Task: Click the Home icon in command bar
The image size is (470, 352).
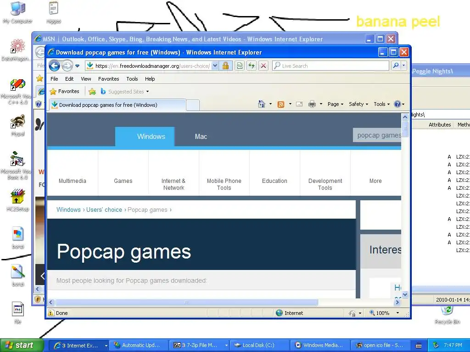Action: click(261, 104)
